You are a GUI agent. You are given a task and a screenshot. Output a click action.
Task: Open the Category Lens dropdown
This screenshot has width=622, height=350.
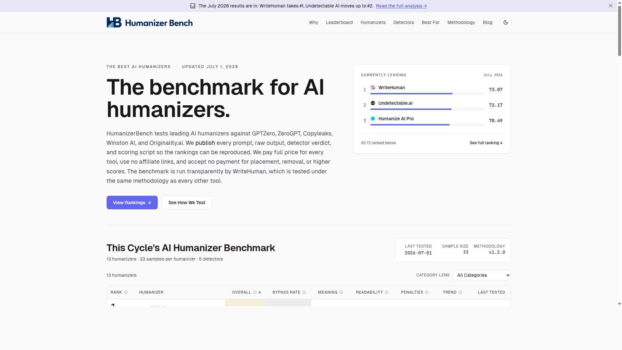tap(481, 275)
